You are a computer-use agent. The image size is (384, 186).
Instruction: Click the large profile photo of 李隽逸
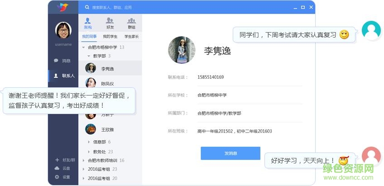[x=182, y=50]
